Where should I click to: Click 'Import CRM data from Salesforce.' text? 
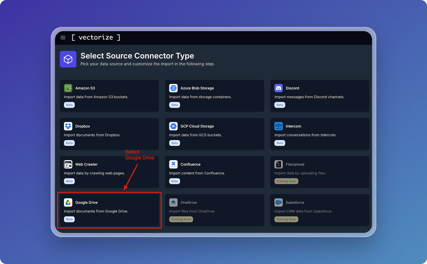pos(303,211)
